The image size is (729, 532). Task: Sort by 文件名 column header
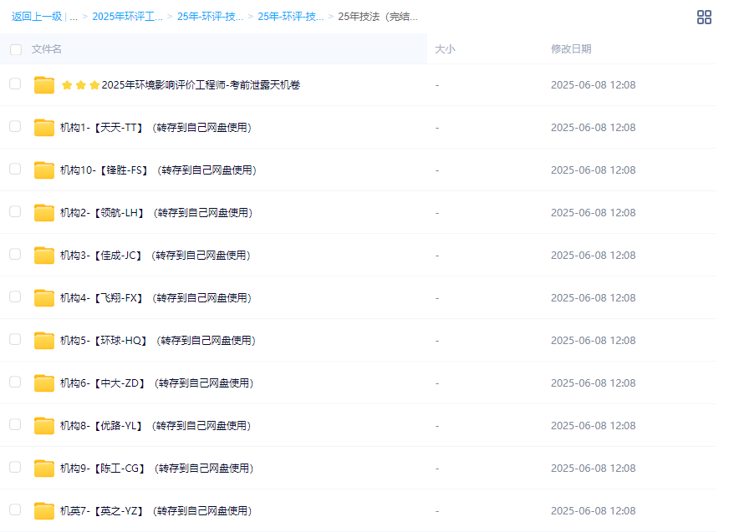tap(47, 49)
